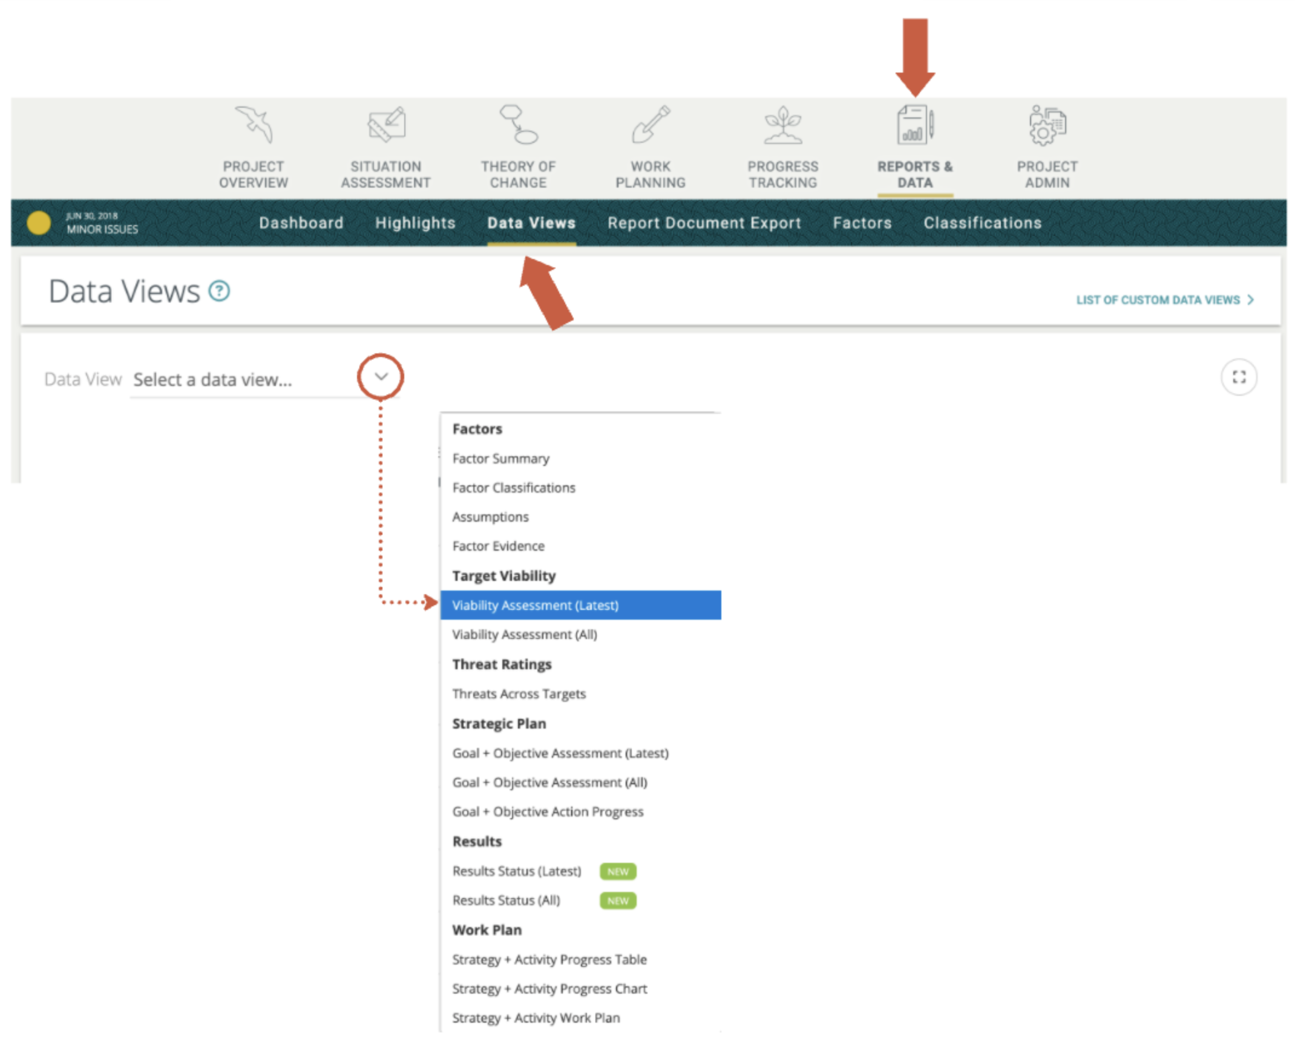This screenshot has height=1042, width=1295.
Task: Pick Results Status (Latest) data view
Action: tap(516, 871)
